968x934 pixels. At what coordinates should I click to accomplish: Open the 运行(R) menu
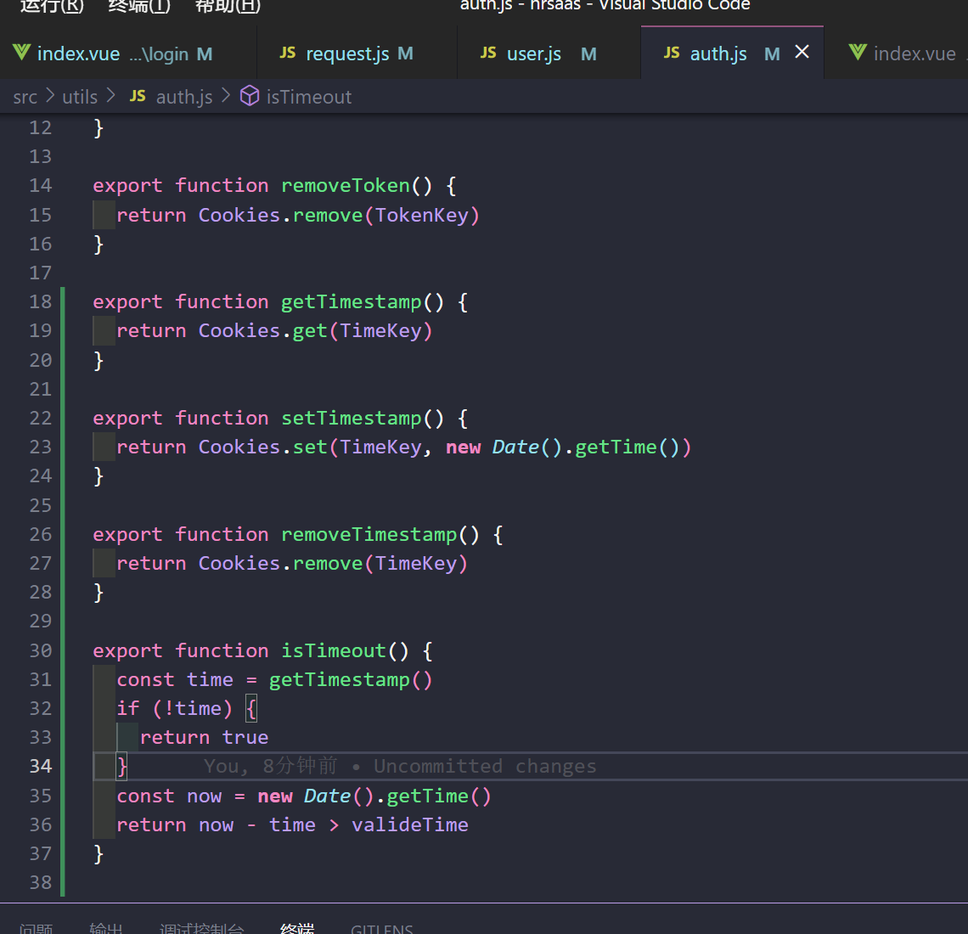pyautogui.click(x=52, y=6)
